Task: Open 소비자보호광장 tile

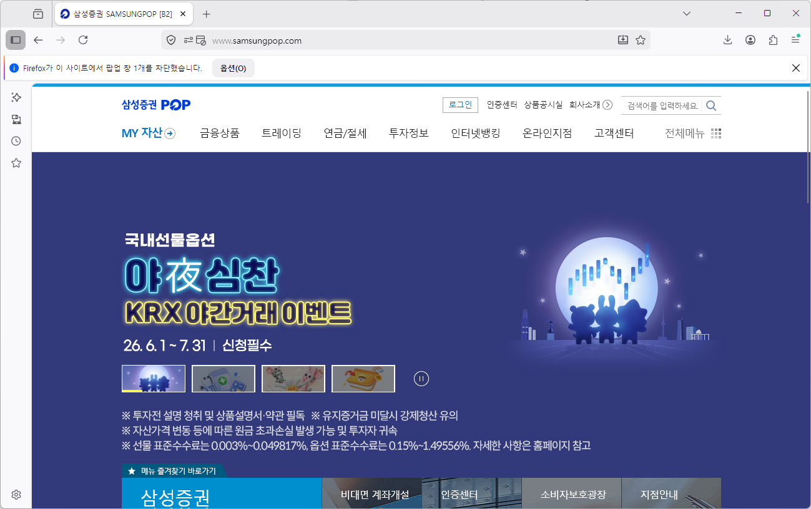Action: coord(572,494)
